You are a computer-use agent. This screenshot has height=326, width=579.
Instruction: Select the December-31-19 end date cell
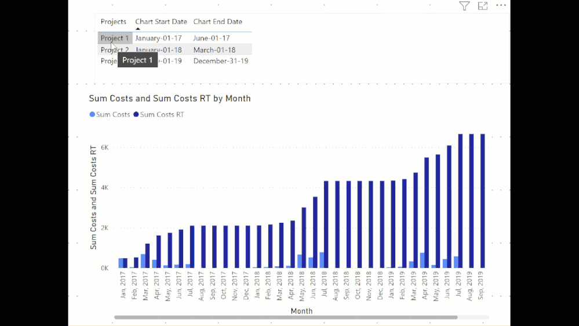coord(221,61)
